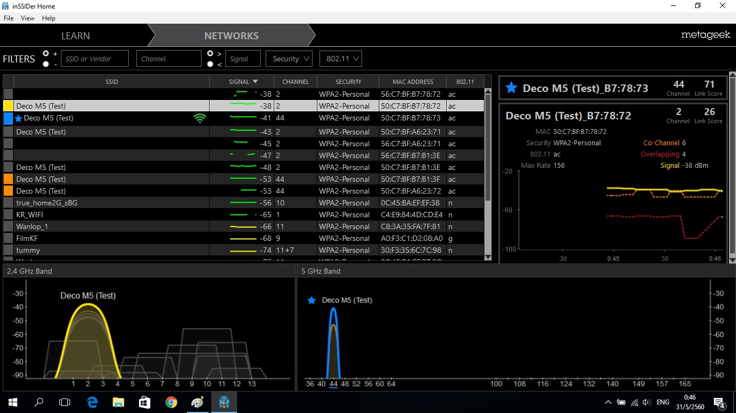This screenshot has height=413, width=736.
Task: Open the 802.11 filter dropdown
Action: tap(341, 59)
